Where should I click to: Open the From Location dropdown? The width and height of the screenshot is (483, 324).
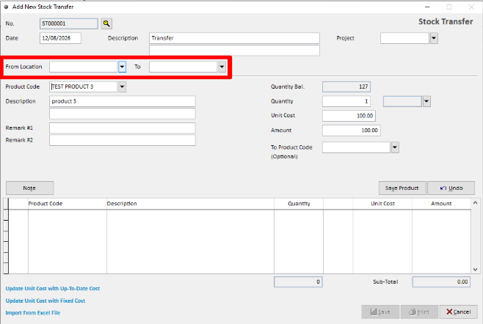pyautogui.click(x=122, y=67)
